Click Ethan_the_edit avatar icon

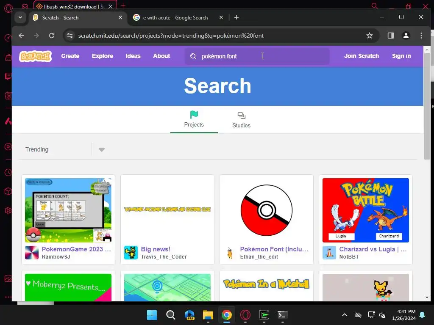point(230,253)
